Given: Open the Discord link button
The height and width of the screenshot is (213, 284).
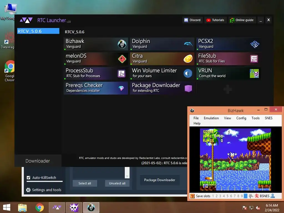Looking at the screenshot, I should 192,20.
